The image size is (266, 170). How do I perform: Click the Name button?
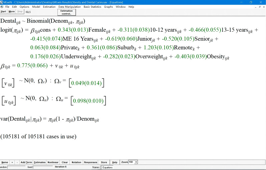point(5,162)
